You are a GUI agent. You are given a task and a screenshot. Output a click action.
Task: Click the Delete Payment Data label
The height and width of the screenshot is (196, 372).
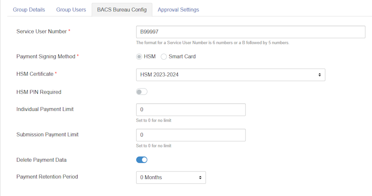click(x=41, y=160)
